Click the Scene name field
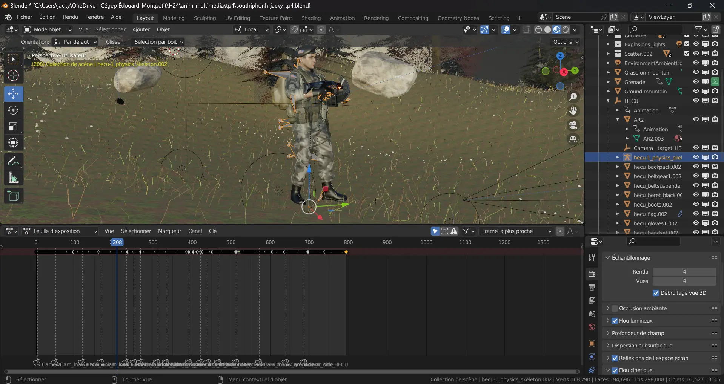The image size is (724, 384). pyautogui.click(x=576, y=17)
